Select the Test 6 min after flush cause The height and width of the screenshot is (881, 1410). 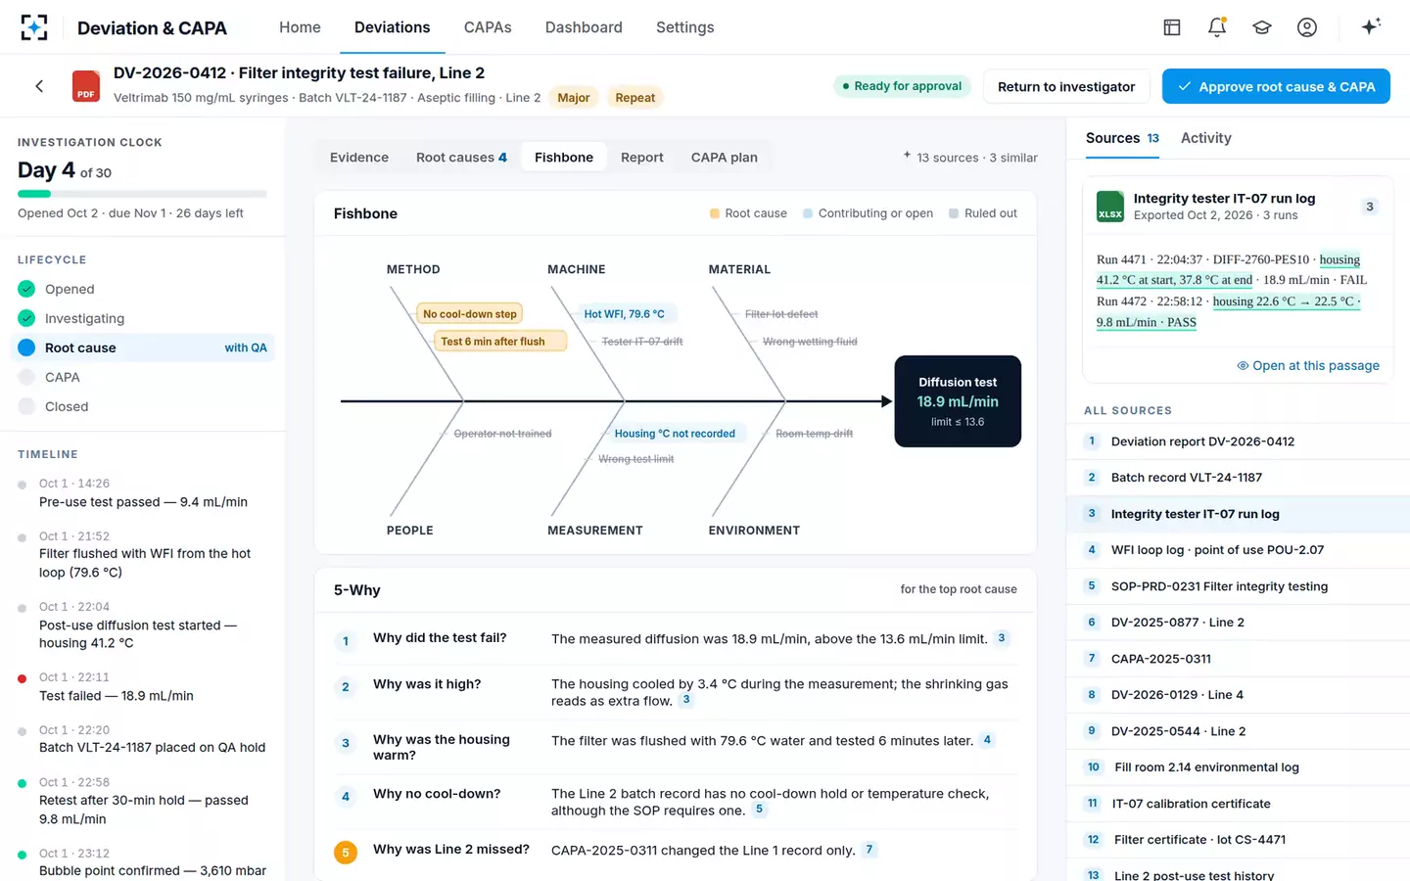499,342
